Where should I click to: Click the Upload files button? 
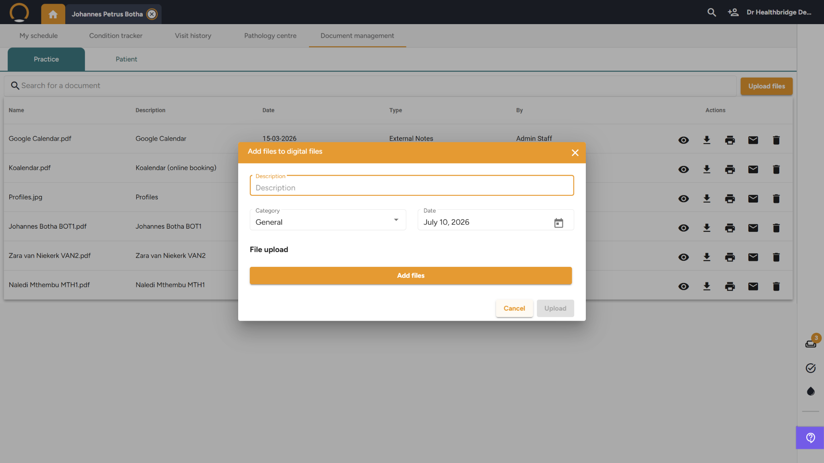click(x=766, y=86)
